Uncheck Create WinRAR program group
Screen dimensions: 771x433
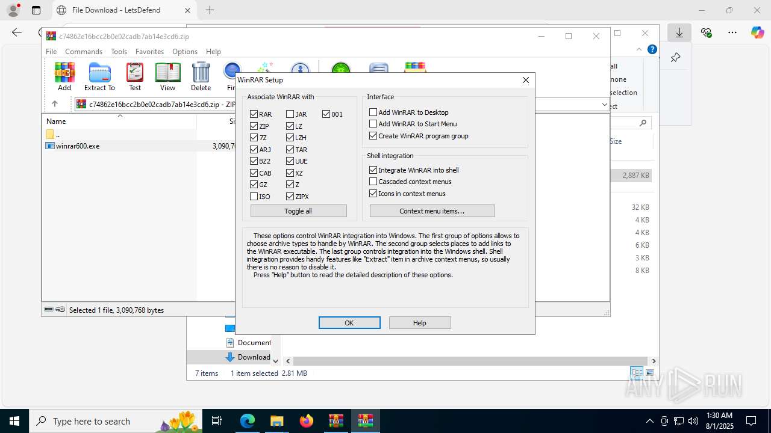tap(373, 135)
